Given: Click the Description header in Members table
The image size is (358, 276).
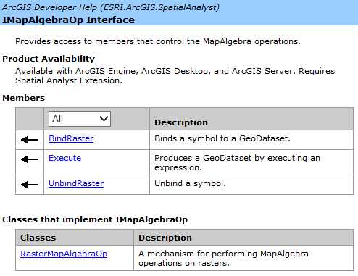Looking at the screenshot, I should pos(181,122).
